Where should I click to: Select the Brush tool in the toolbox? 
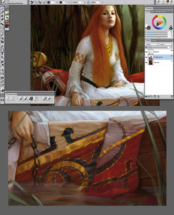[x=2, y=9]
